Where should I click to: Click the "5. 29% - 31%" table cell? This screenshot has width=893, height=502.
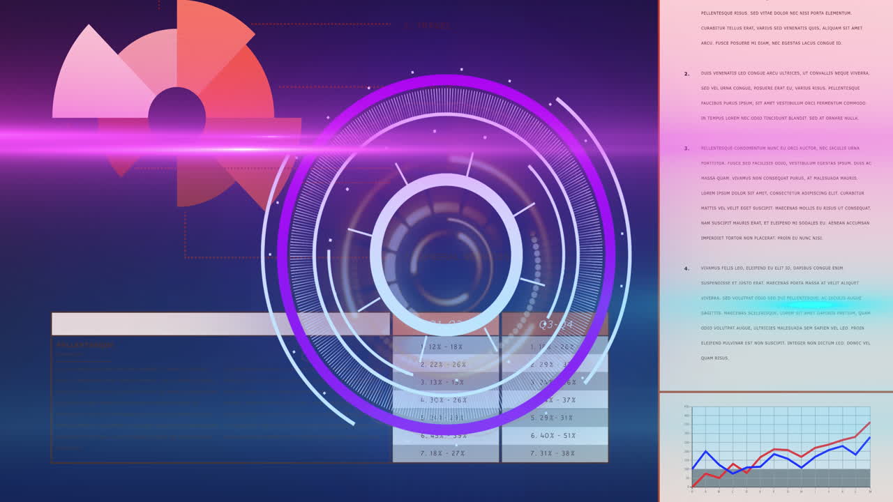point(554,418)
